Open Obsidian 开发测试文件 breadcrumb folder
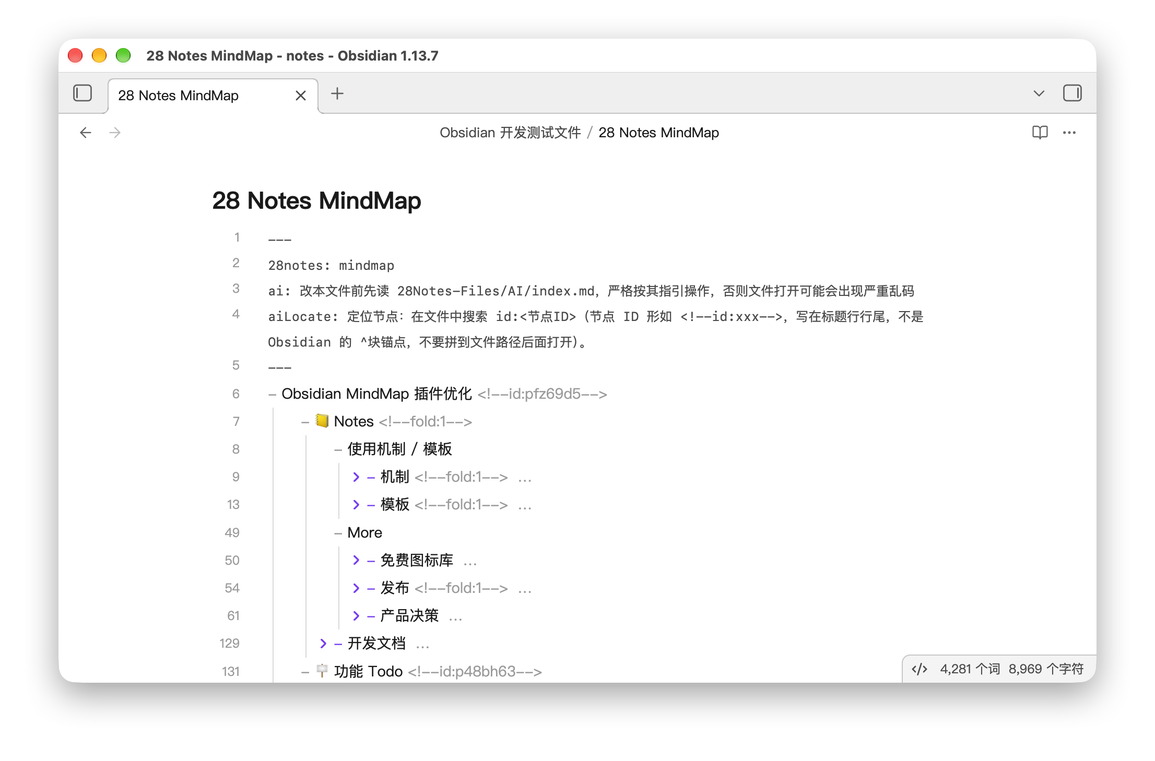Viewport: 1155px width, 761px height. [x=510, y=133]
